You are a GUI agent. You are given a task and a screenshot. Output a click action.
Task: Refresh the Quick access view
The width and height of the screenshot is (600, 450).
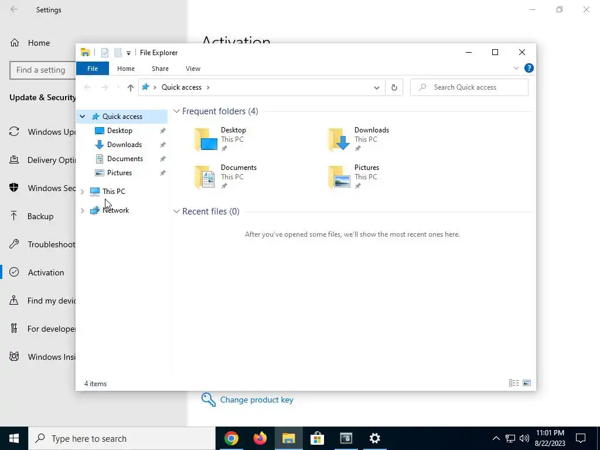click(x=394, y=88)
